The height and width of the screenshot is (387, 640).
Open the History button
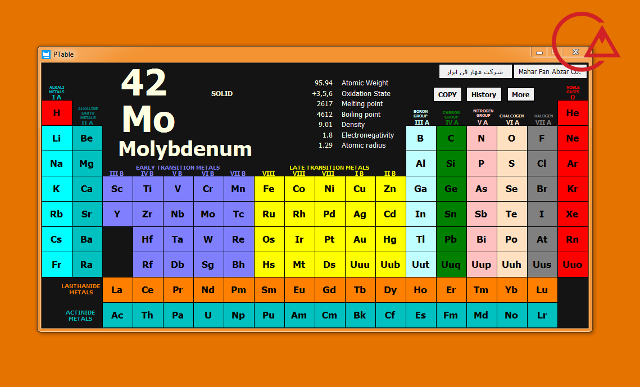[x=483, y=95]
